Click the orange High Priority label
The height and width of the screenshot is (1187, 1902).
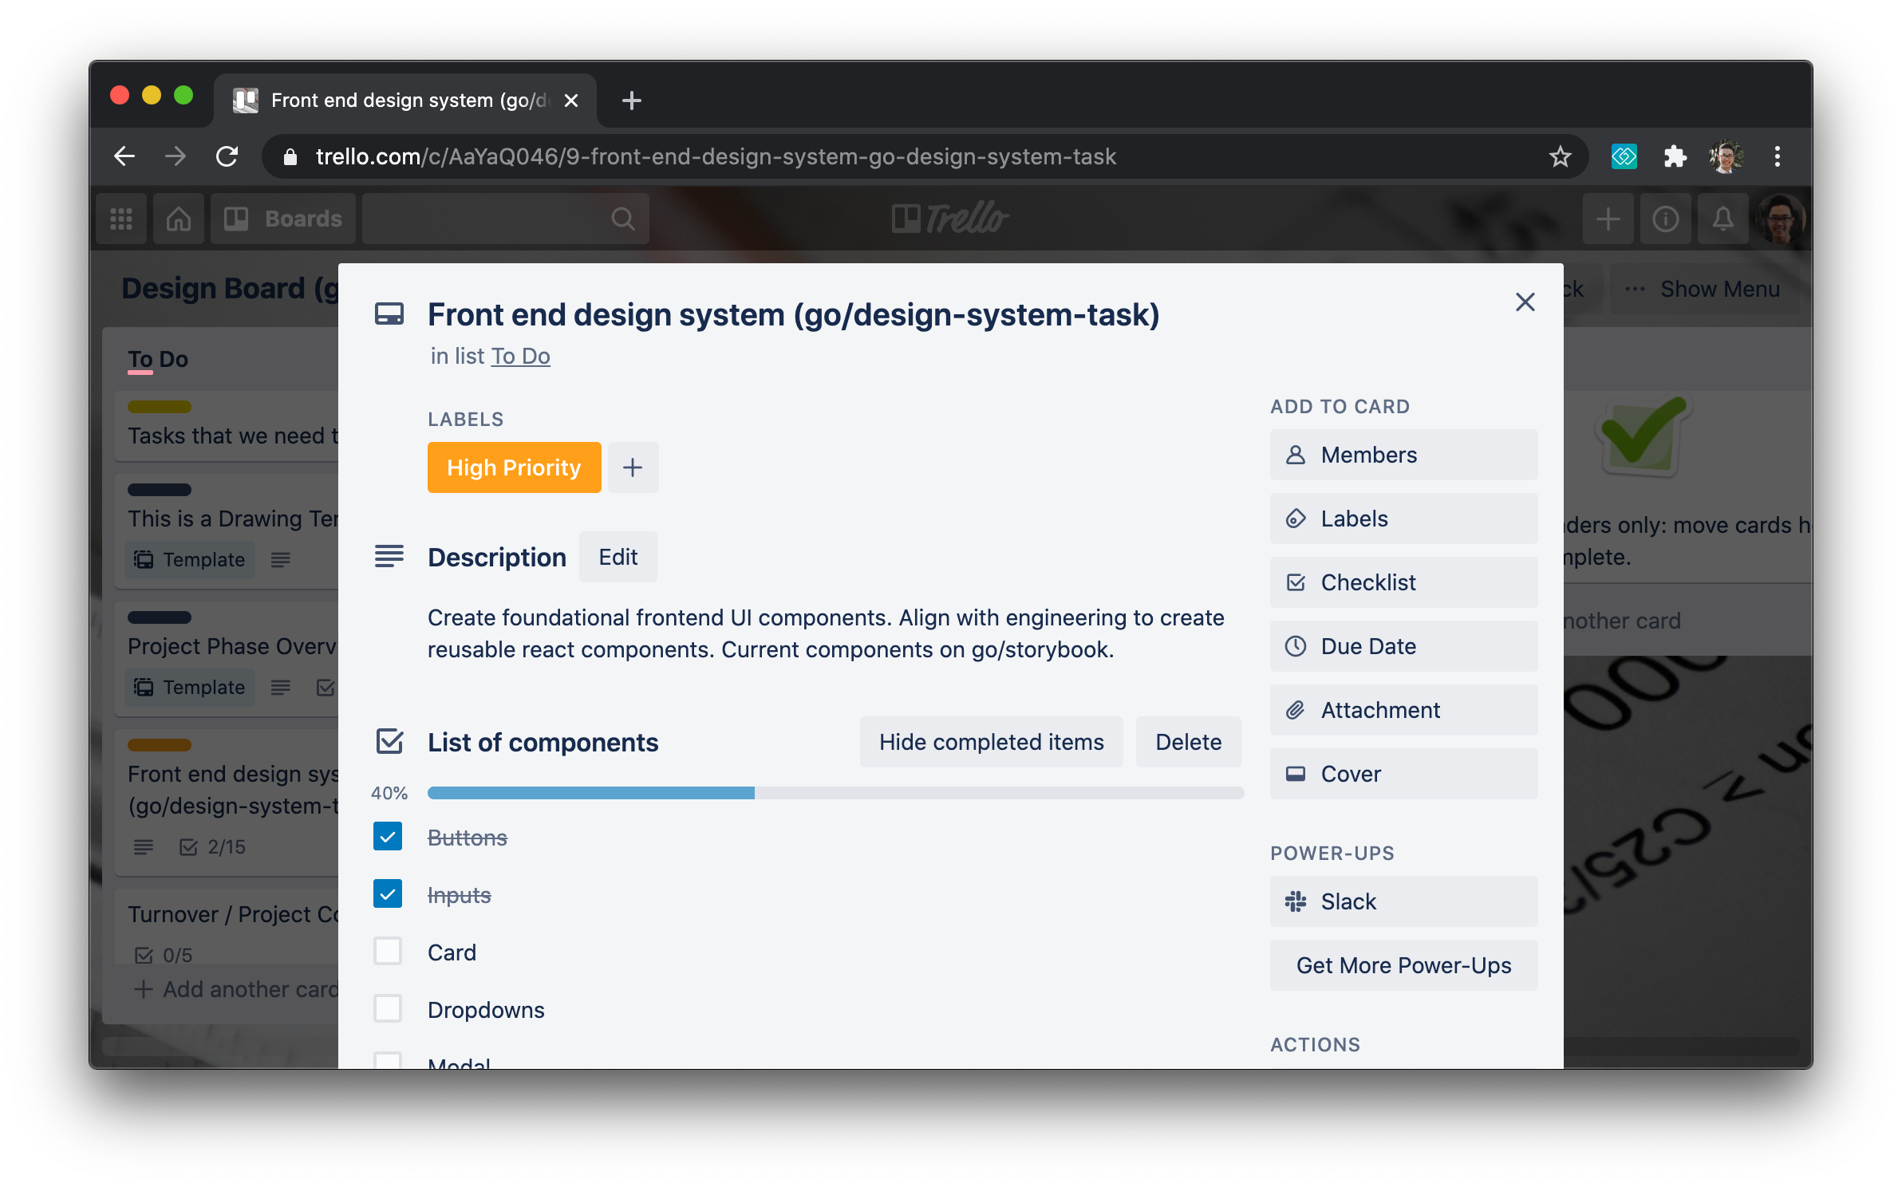point(514,467)
